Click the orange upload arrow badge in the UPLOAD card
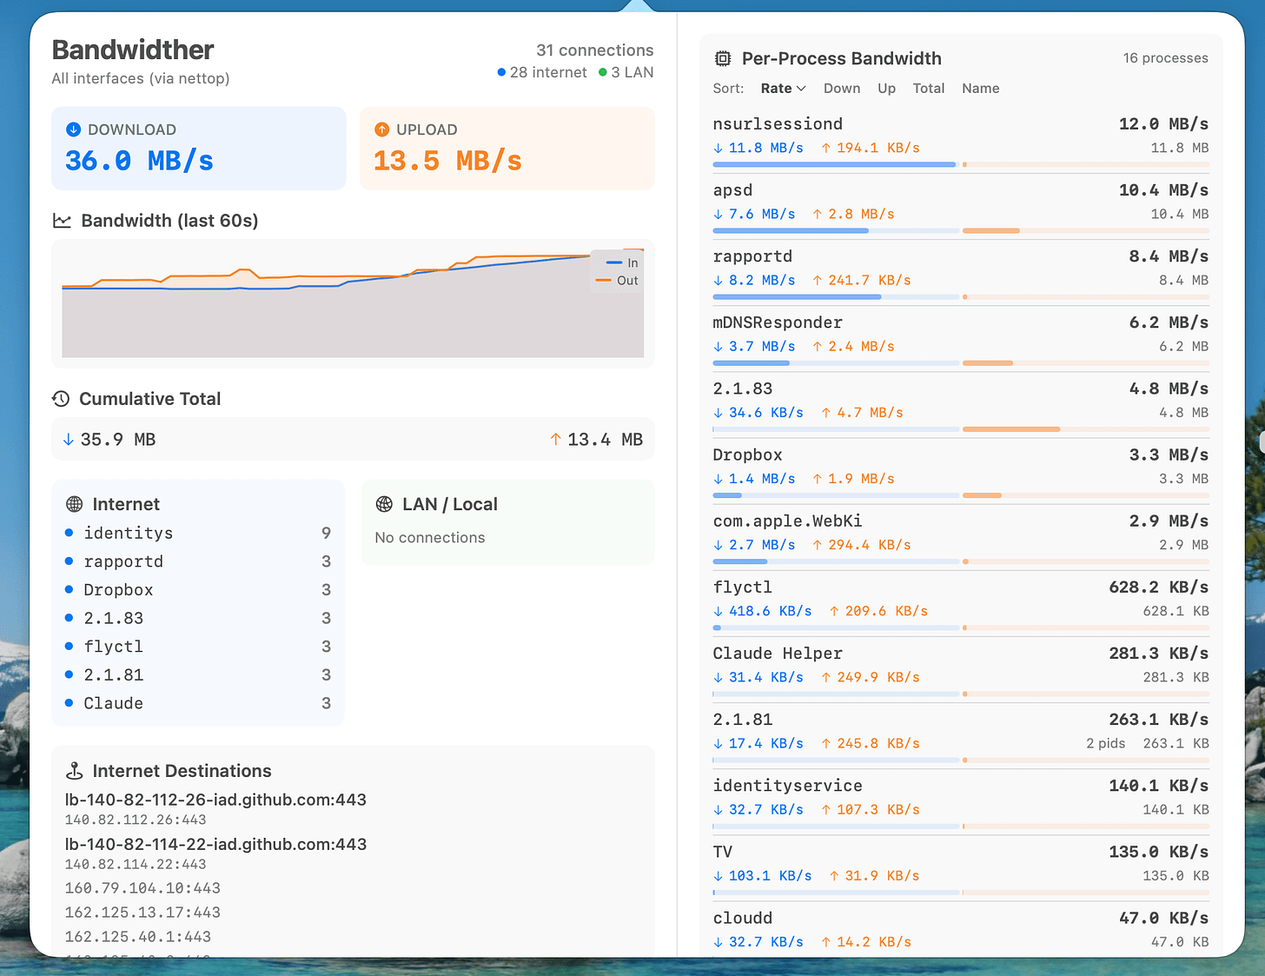 tap(382, 129)
